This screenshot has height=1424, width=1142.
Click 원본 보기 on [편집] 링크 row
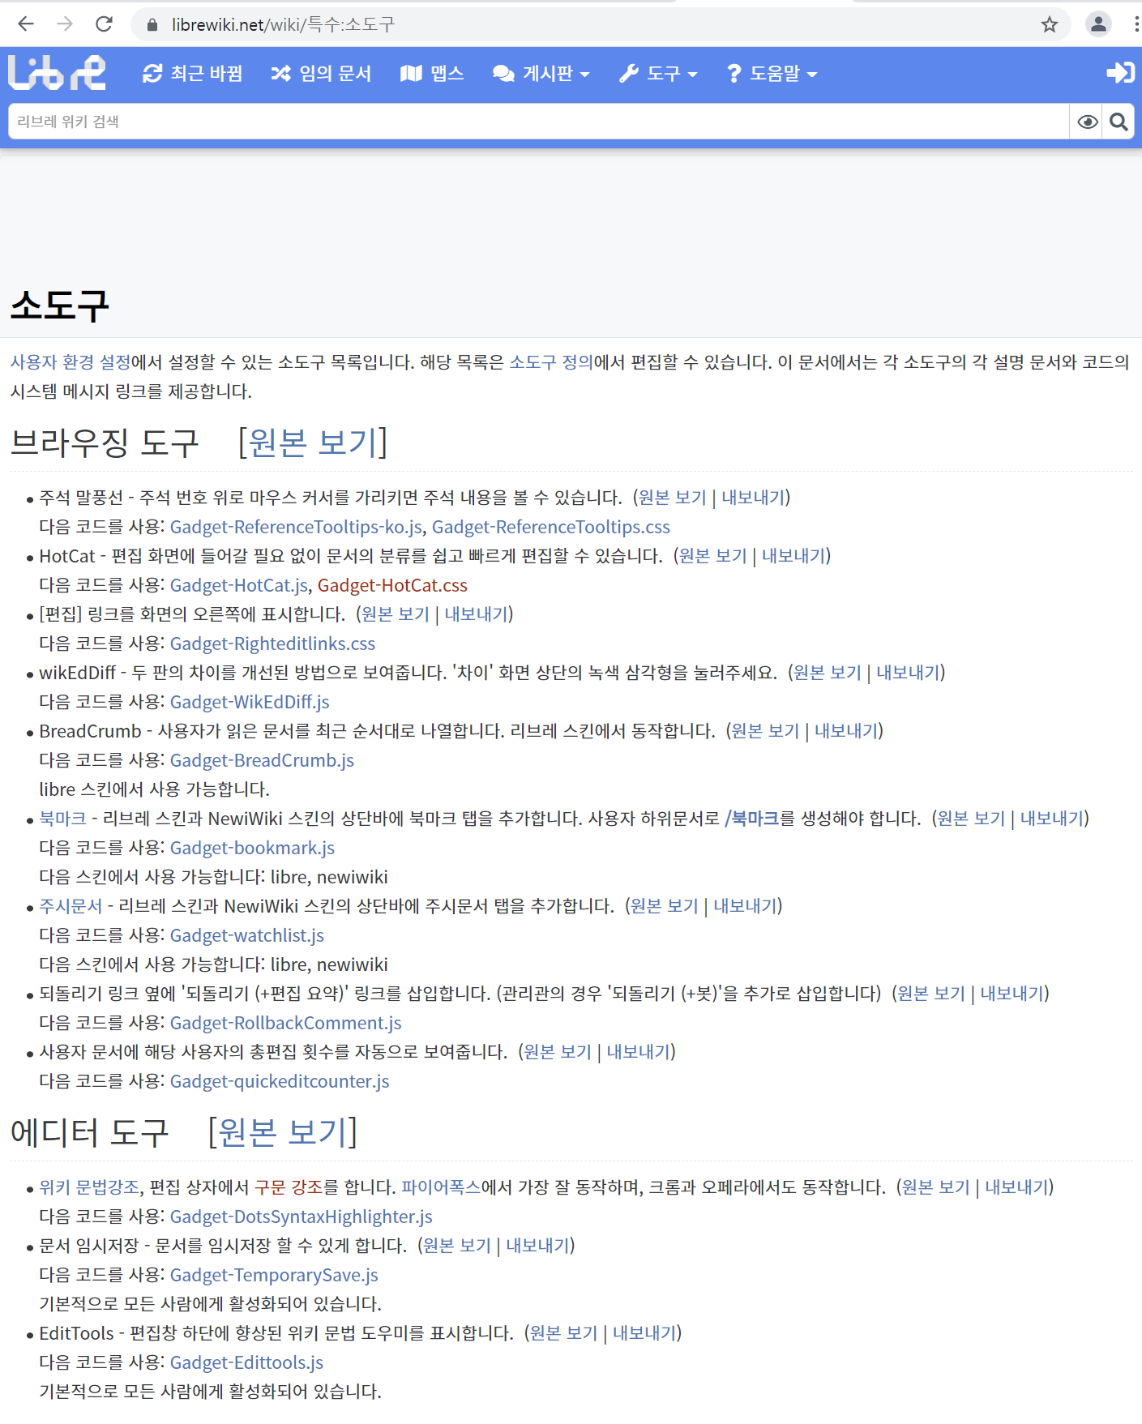(x=396, y=614)
